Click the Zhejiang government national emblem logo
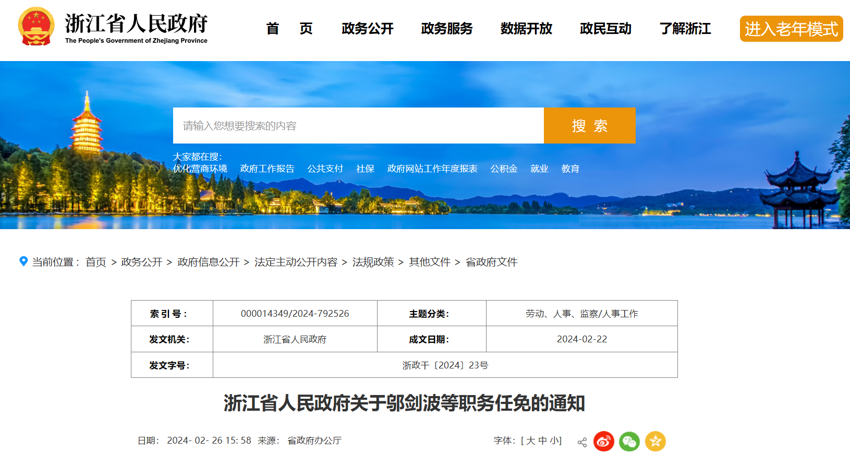The height and width of the screenshot is (453, 850). click(x=36, y=27)
